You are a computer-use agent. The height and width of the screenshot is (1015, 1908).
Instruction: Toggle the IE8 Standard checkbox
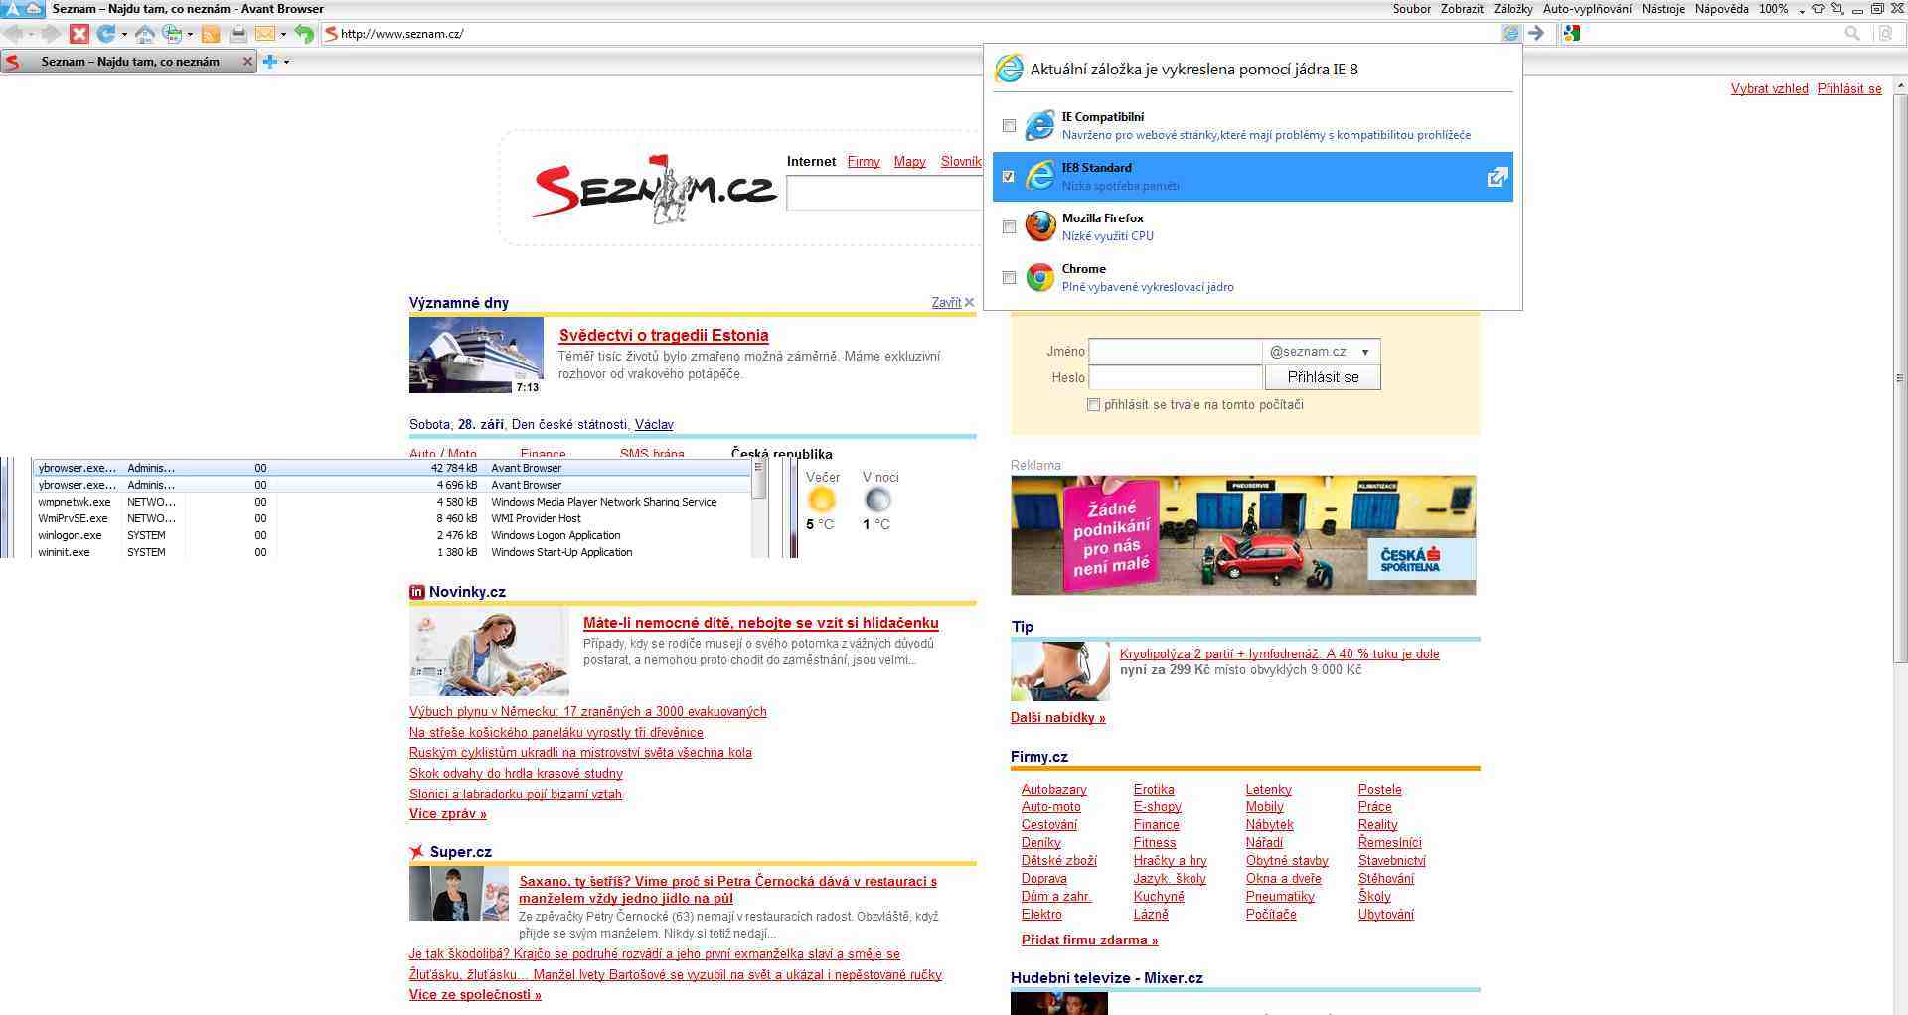(x=1009, y=177)
